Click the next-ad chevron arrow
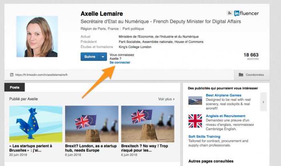The height and width of the screenshot is (166, 281). click(x=263, y=102)
